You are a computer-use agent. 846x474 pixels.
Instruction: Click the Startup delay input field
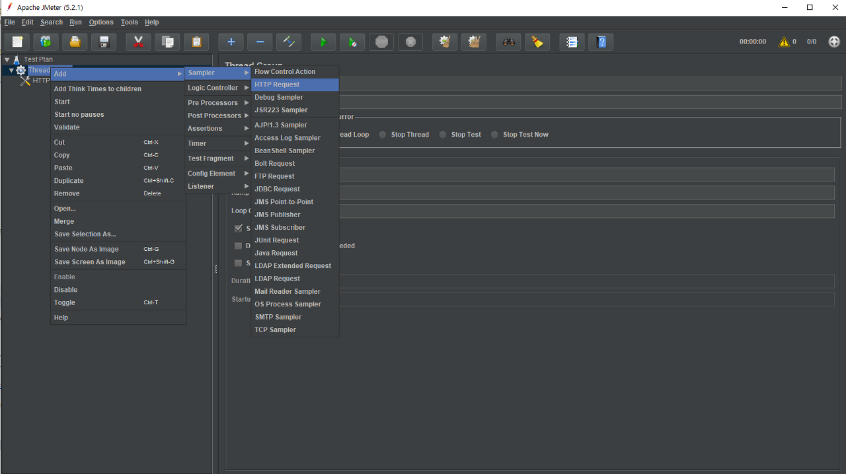586,299
